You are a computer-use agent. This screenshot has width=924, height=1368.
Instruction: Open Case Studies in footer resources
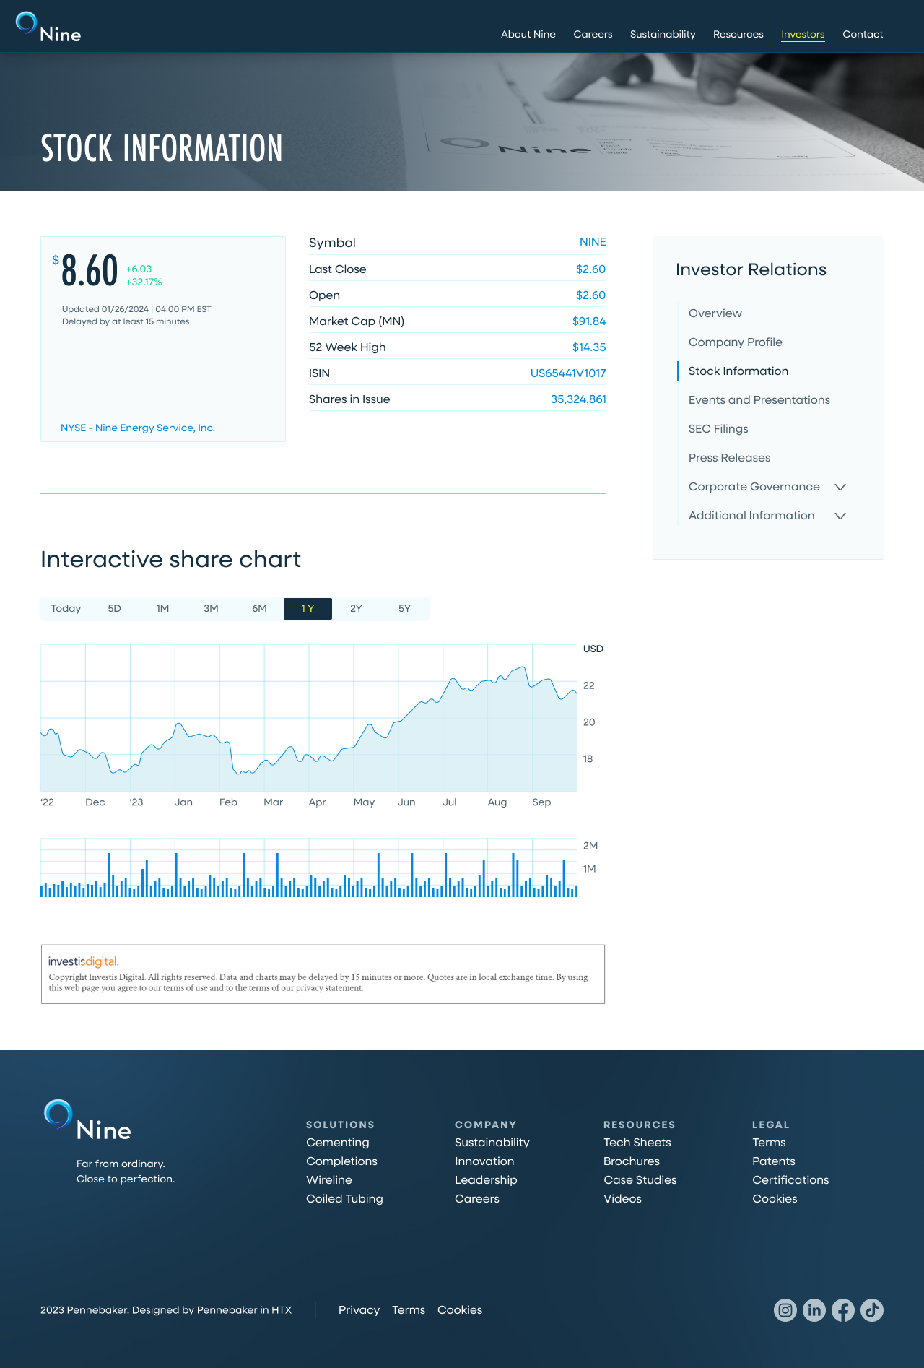coord(640,1180)
